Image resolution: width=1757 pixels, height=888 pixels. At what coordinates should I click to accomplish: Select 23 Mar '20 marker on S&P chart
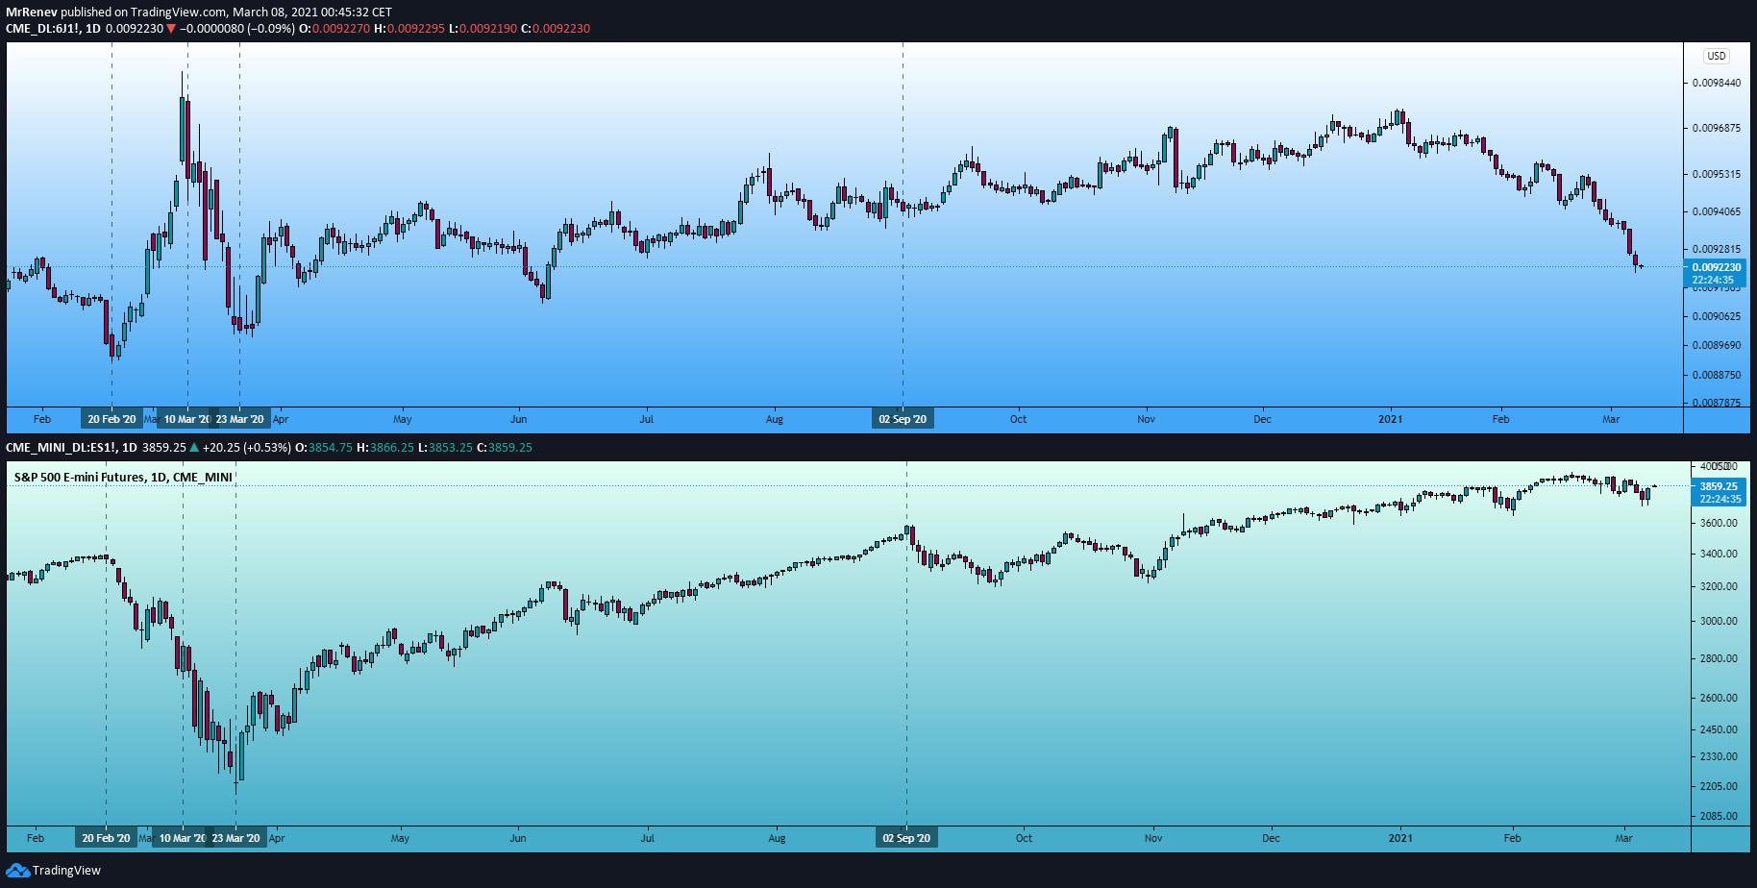(x=235, y=838)
